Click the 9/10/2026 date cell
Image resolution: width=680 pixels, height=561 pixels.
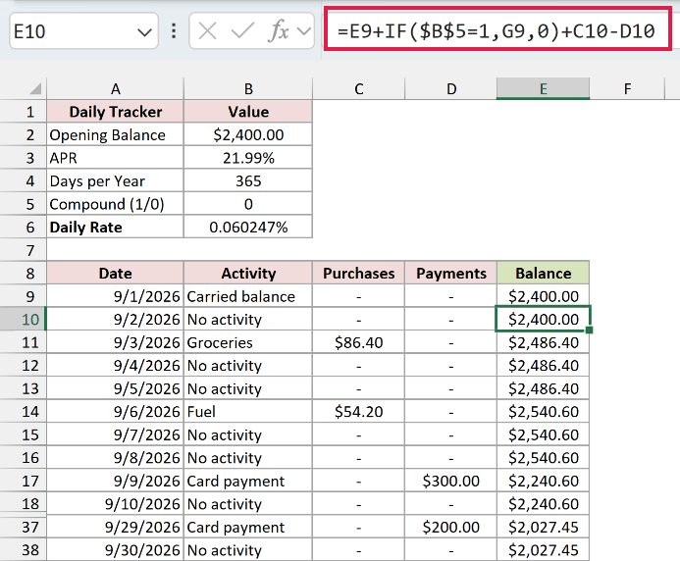[x=116, y=504]
